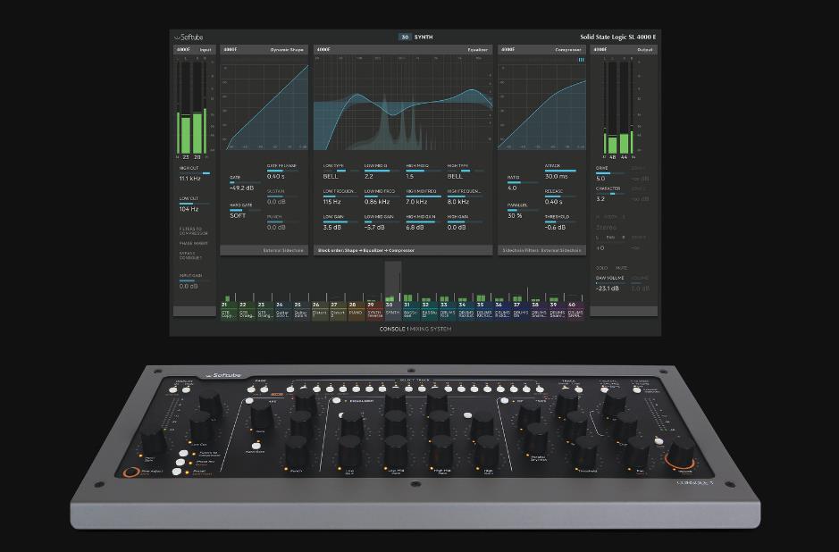Click the equalizer curve graph

pyautogui.click(x=403, y=104)
